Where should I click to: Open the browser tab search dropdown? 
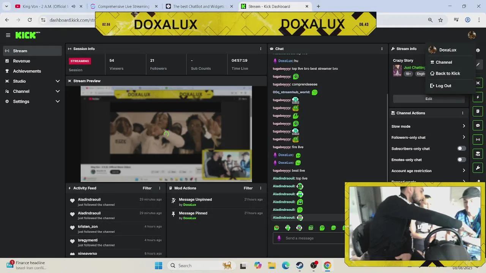pyautogui.click(x=6, y=6)
